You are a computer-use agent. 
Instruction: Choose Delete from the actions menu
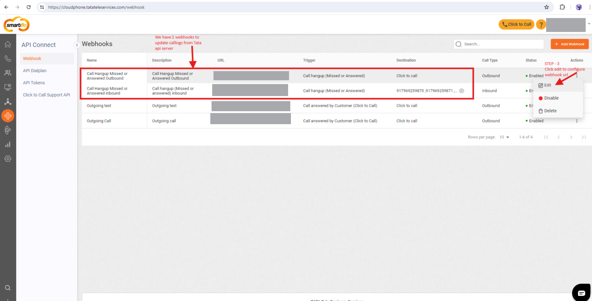coord(550,111)
